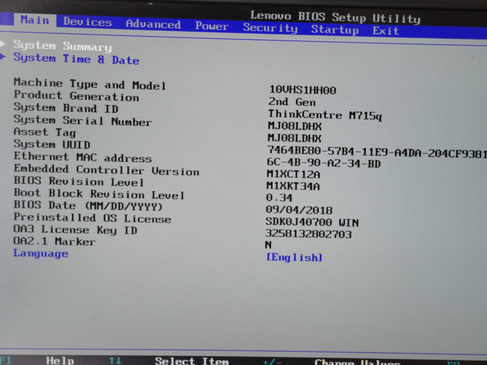Open System Time & Date submenu
The height and width of the screenshot is (365, 487).
coord(77,58)
